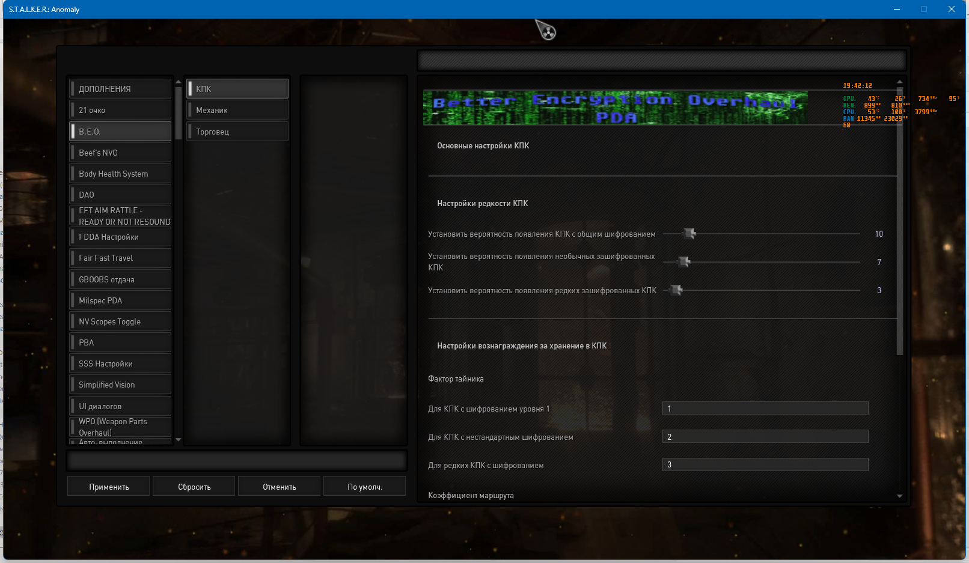Open GBOOBS отдача settings

(120, 279)
